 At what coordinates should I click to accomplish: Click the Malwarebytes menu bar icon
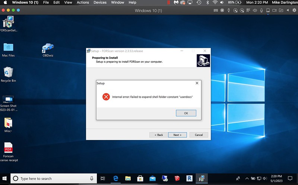tap(176, 3)
